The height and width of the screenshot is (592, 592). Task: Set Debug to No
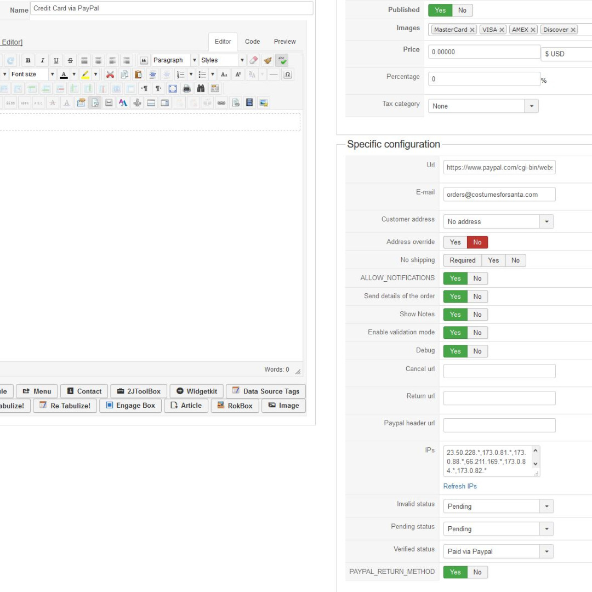(x=477, y=351)
